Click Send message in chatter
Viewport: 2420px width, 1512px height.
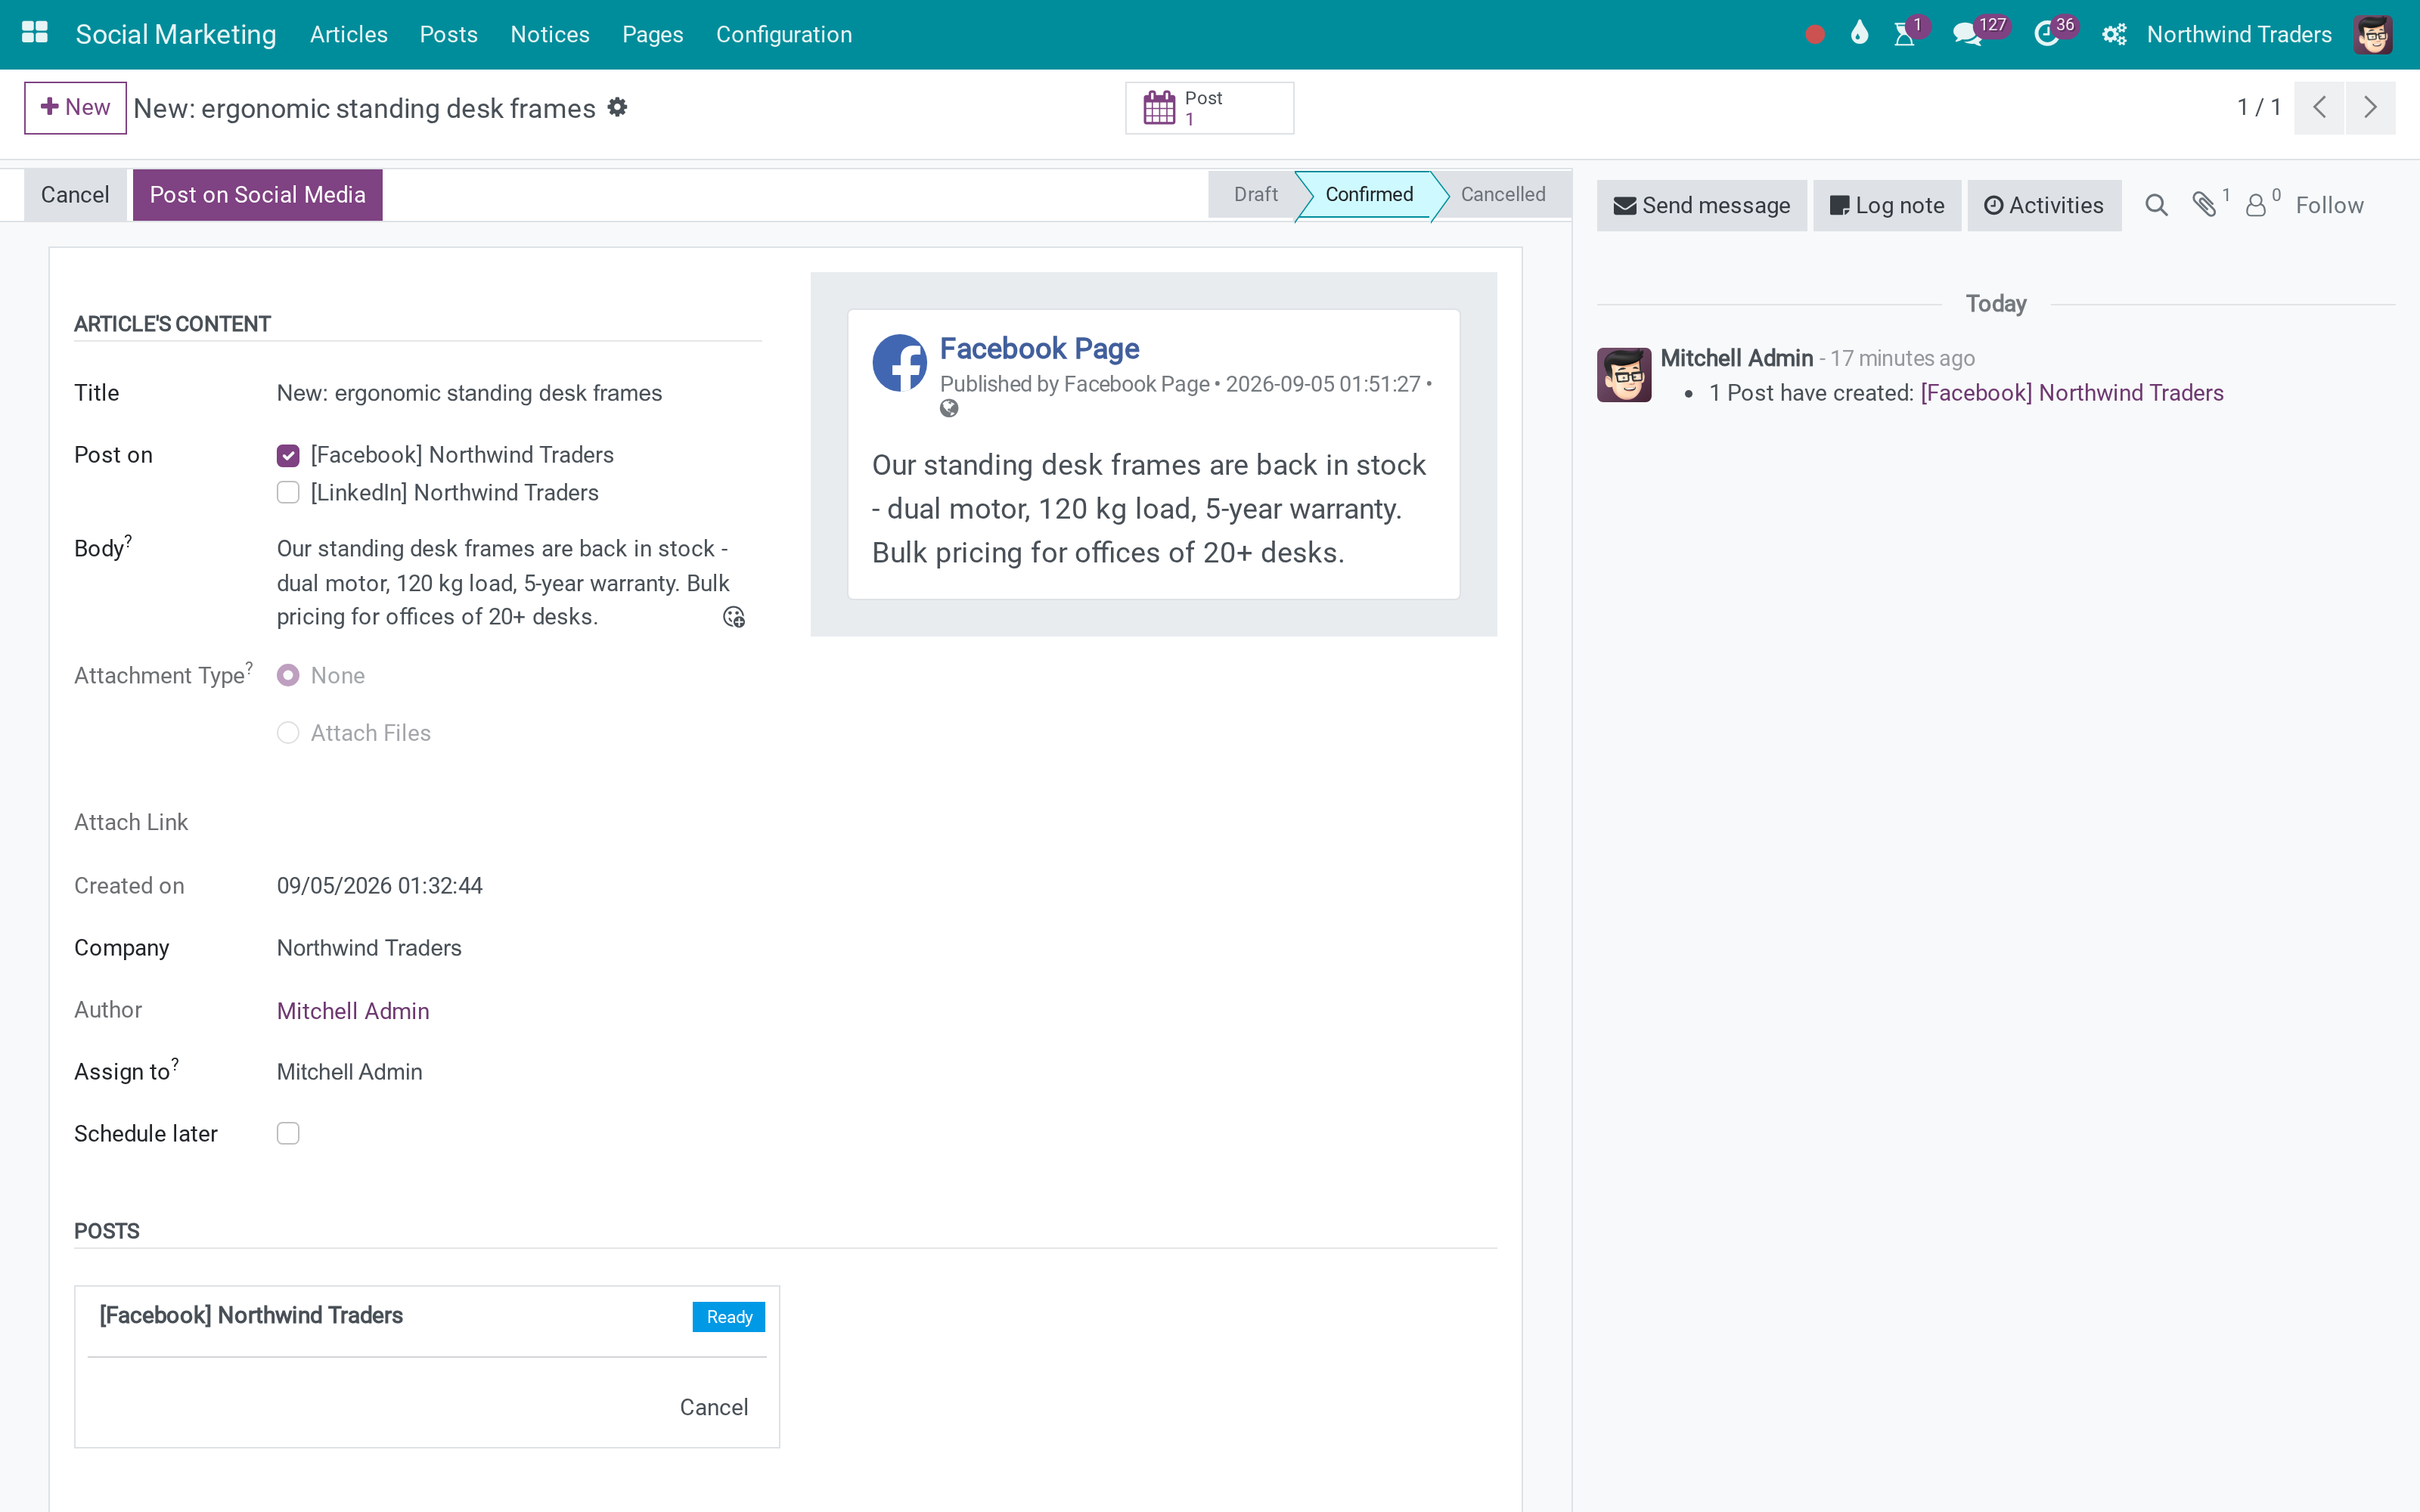click(x=1702, y=205)
